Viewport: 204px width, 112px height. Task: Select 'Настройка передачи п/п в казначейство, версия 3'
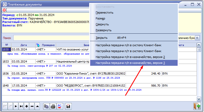130,63
